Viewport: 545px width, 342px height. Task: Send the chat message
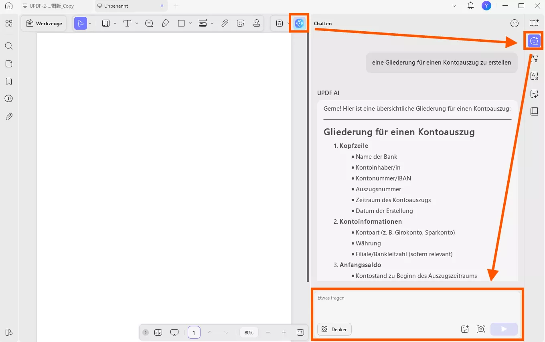pyautogui.click(x=504, y=329)
